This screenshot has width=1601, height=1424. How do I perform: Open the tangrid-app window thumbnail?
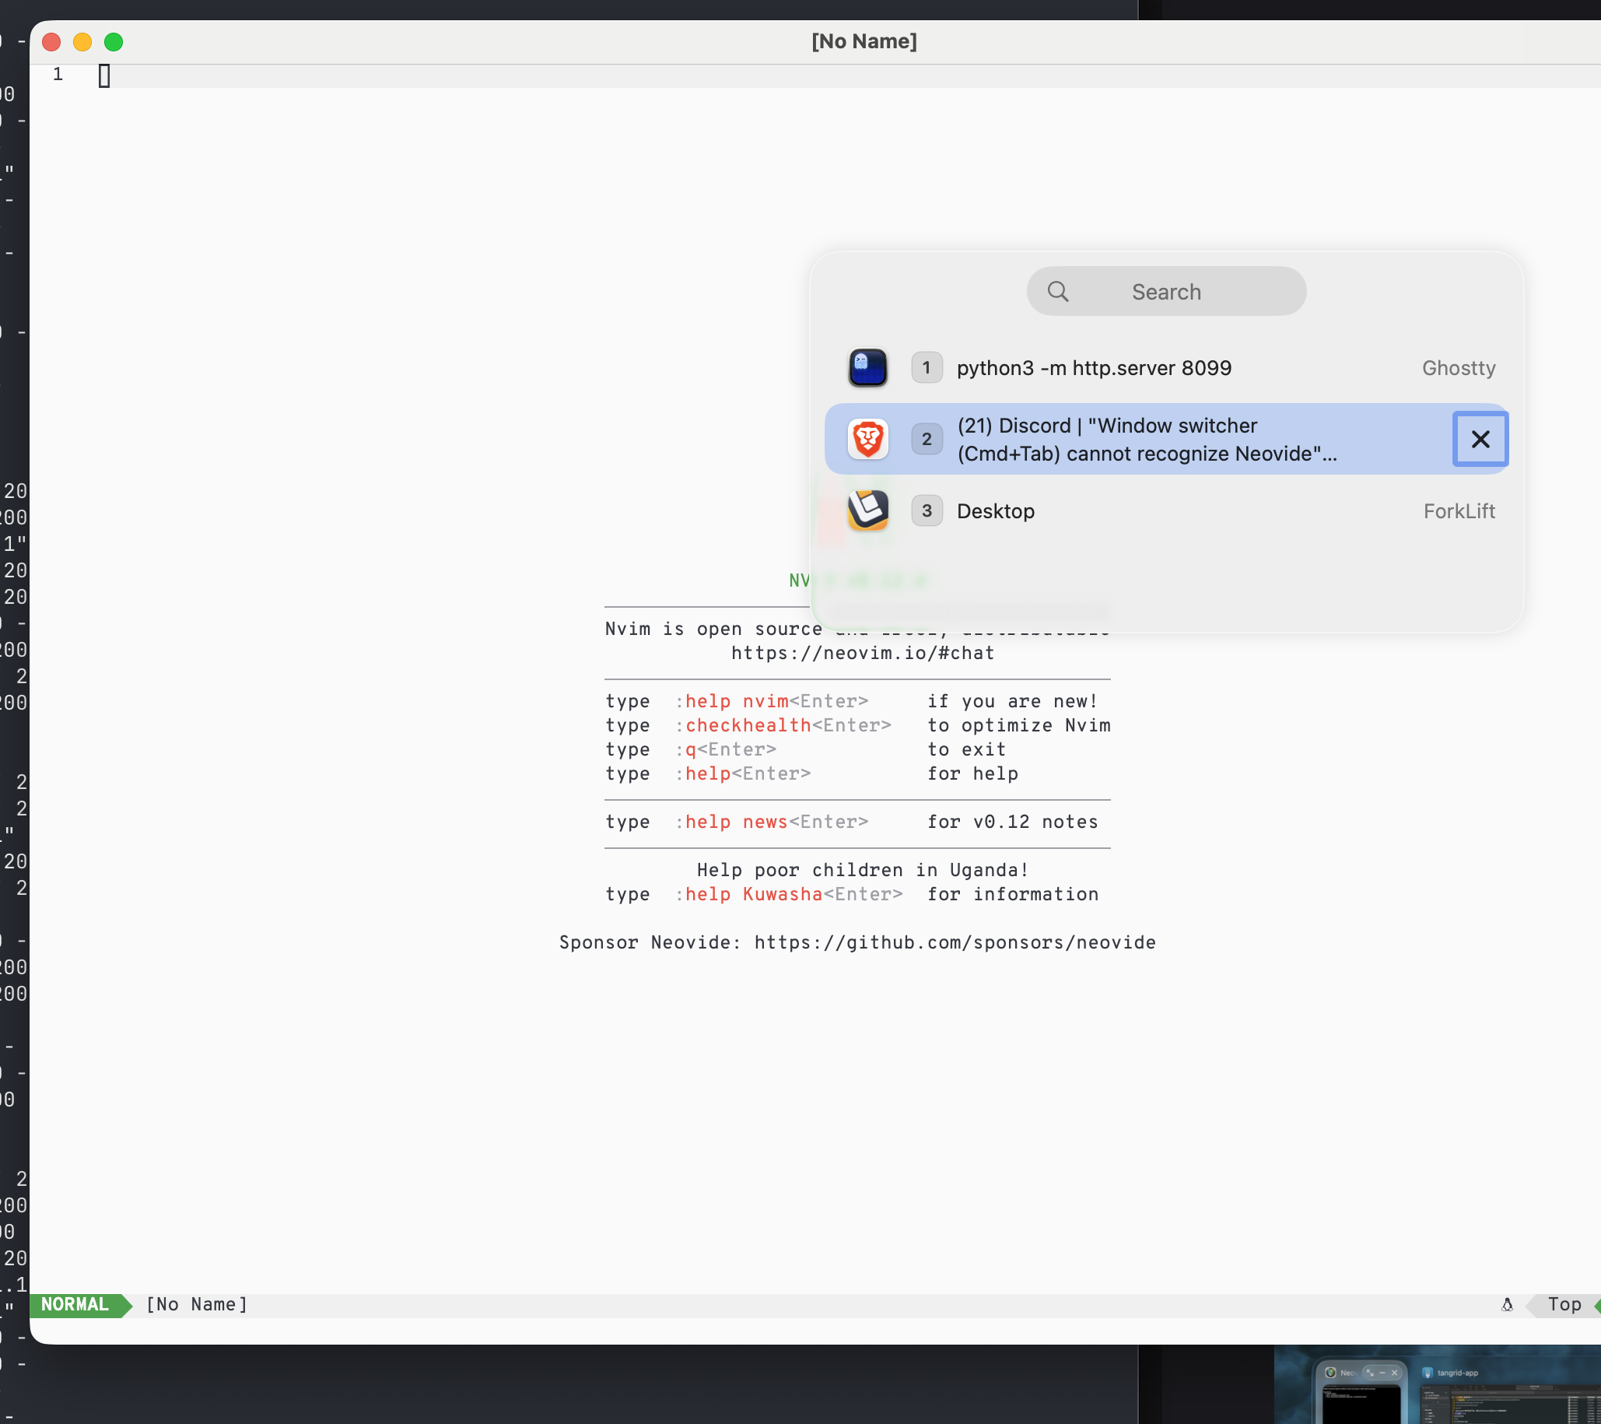(x=1511, y=1405)
